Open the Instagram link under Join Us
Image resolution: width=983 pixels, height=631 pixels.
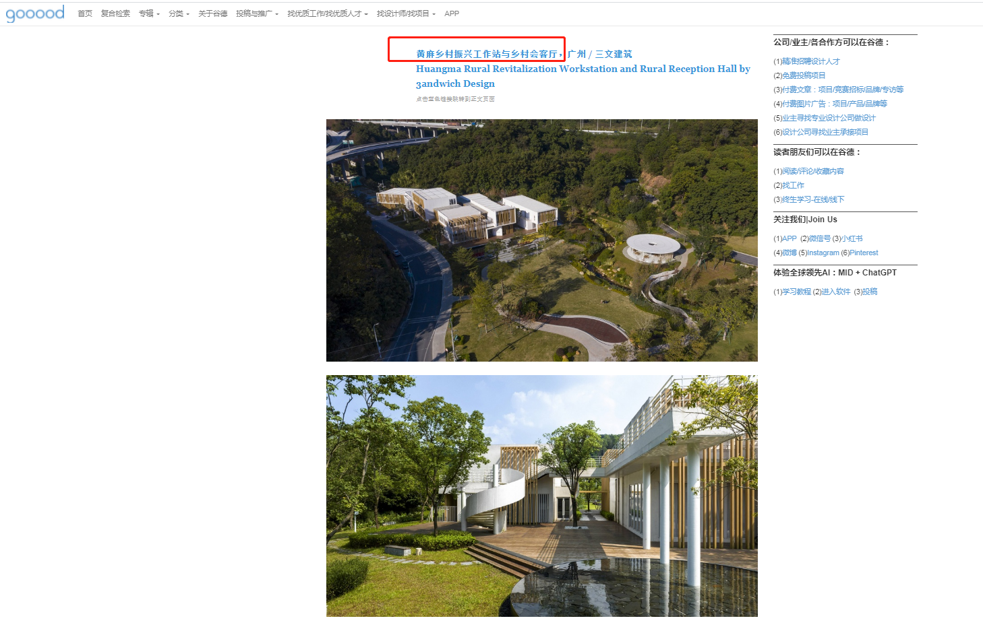click(x=823, y=253)
